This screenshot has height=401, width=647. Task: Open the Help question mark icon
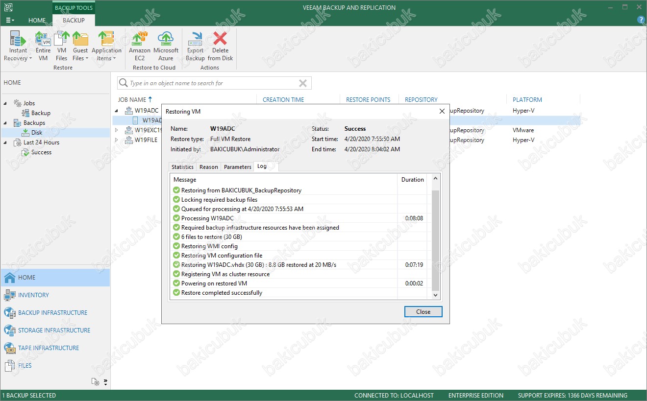point(641,20)
